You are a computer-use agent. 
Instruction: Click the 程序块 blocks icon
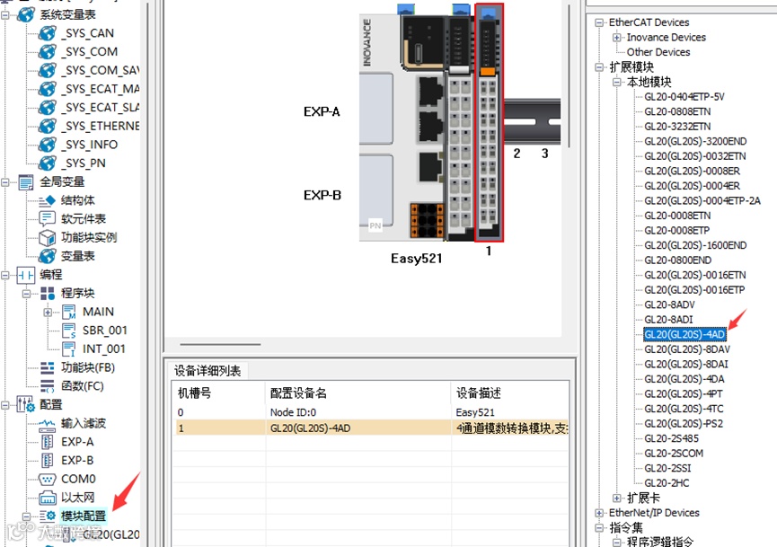(48, 294)
